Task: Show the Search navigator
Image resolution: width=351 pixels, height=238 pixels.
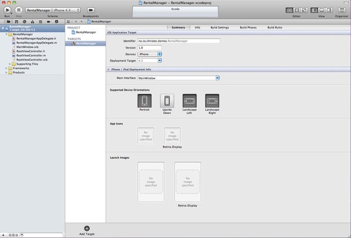Action: coord(24,21)
